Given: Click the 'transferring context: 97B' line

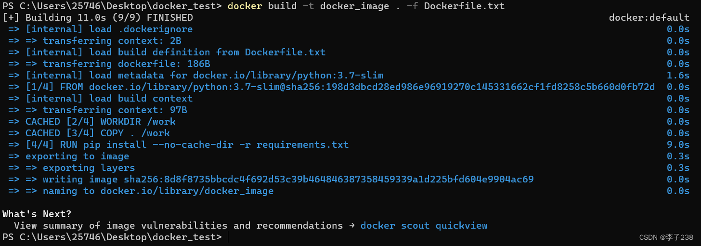Looking at the screenshot, I should point(98,110).
